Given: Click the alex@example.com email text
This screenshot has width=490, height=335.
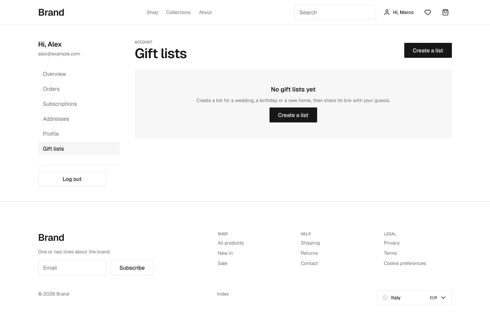Looking at the screenshot, I should point(59,54).
